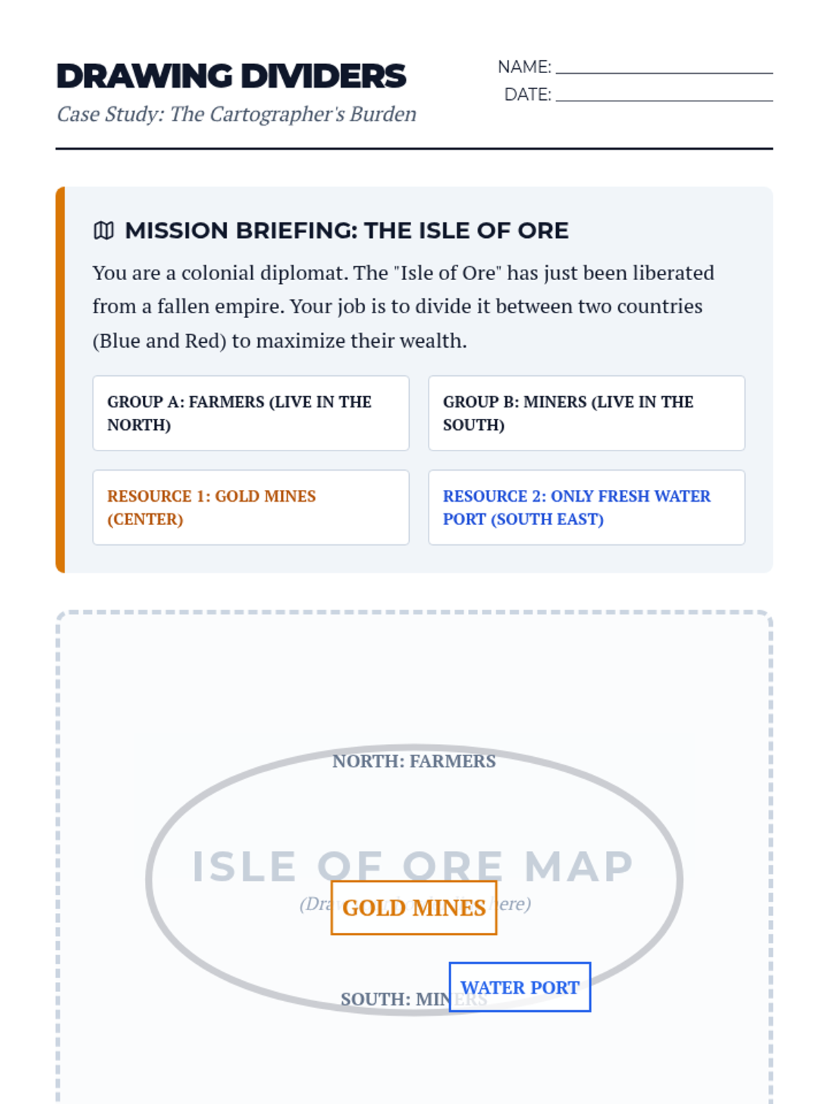Select the Gold Mines map label
The width and height of the screenshot is (828, 1104).
coord(413,907)
